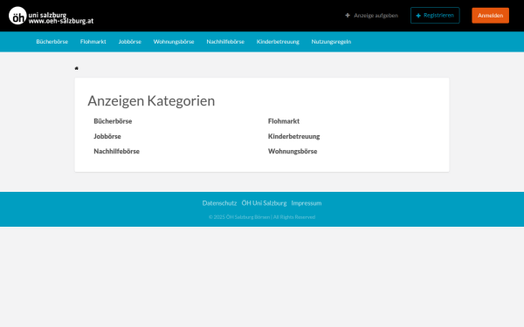Image resolution: width=524 pixels, height=327 pixels.
Task: Click the Registrieren button
Action: 435,16
